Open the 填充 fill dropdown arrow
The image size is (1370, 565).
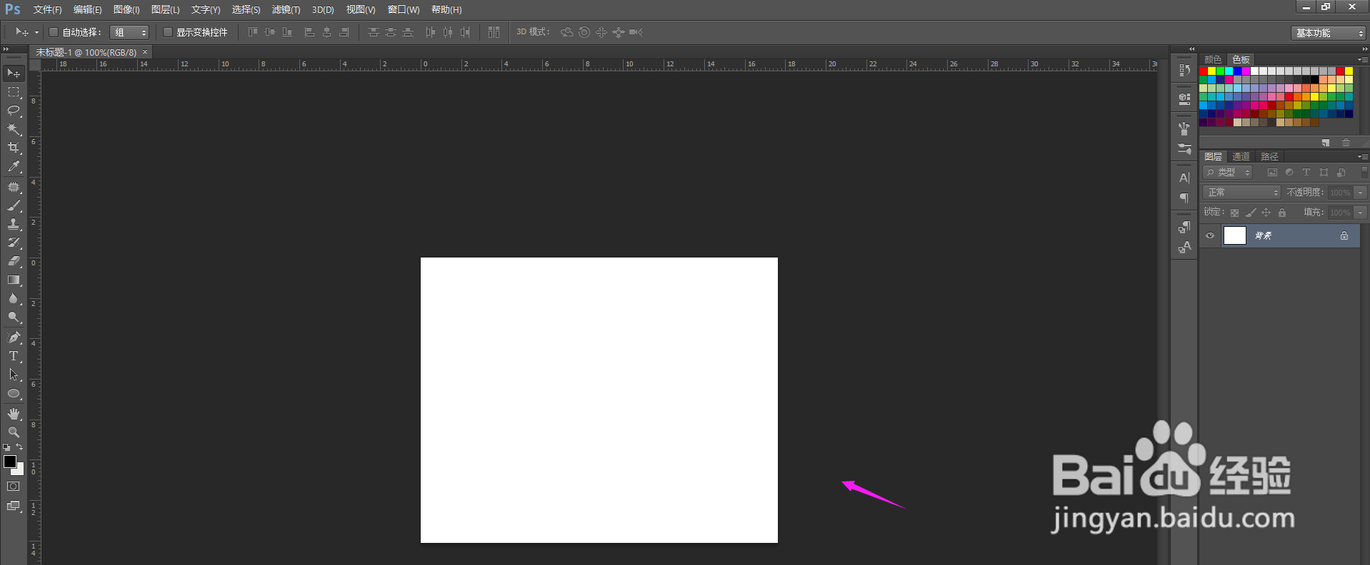point(1360,213)
